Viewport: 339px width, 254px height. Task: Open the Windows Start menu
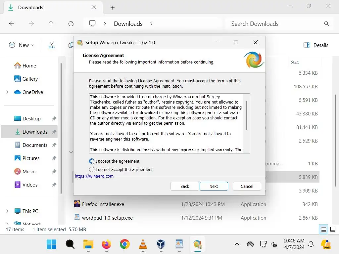[51, 244]
